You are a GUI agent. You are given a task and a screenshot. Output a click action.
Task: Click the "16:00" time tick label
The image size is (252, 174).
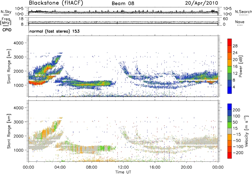(x=155, y=167)
